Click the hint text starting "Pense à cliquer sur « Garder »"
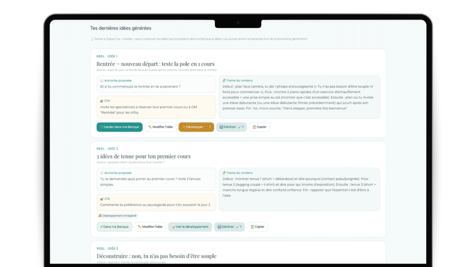The image size is (476, 267). pos(201,39)
